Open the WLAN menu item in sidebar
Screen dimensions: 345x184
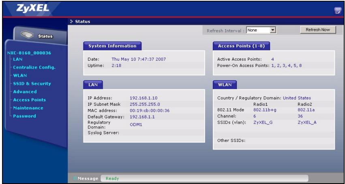pyautogui.click(x=20, y=76)
